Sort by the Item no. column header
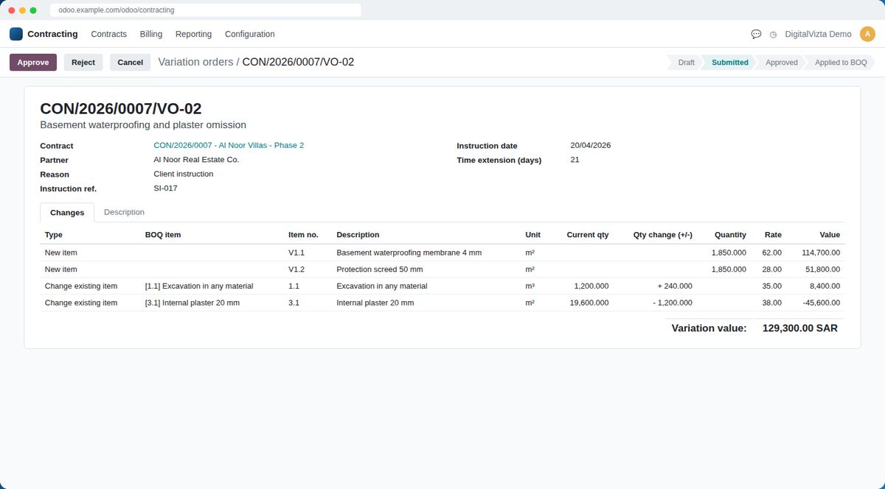This screenshot has height=489, width=885. [x=303, y=235]
